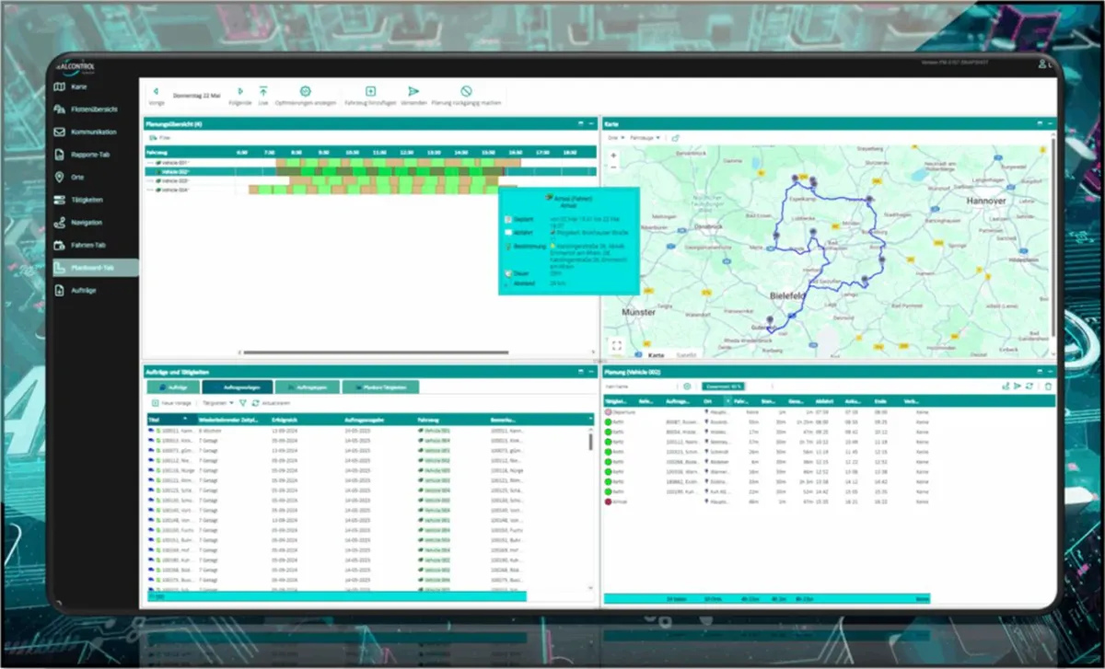Screen dimensions: 1105x669
Task: Click the Live arrow icon in toolbar
Action: tap(263, 89)
